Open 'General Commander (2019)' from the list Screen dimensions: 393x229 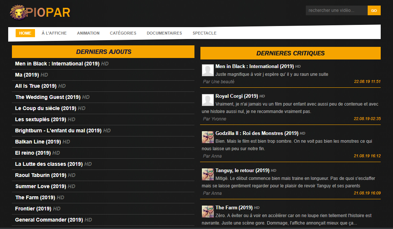tap(49, 220)
